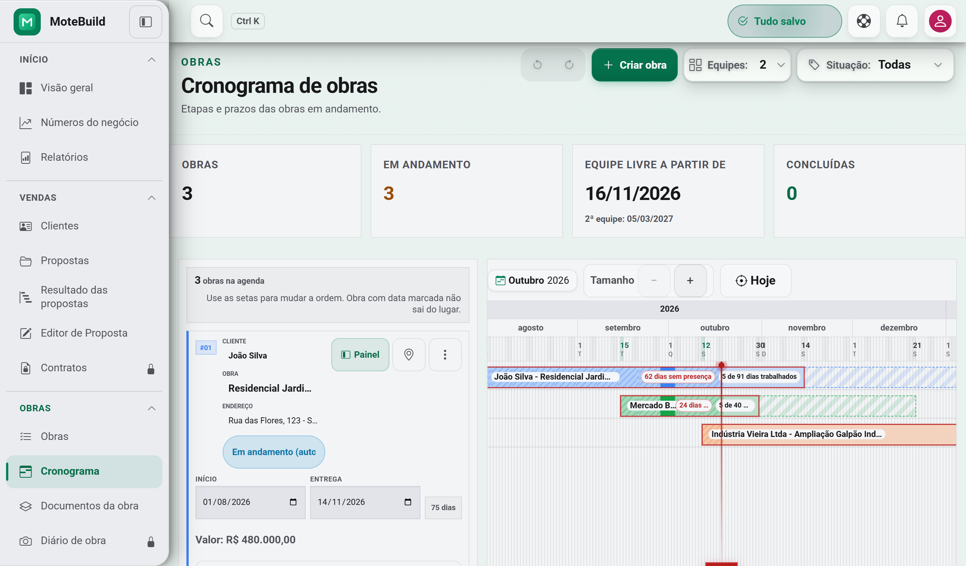Increase timeline size with plus button
This screenshot has height=566, width=966.
690,280
